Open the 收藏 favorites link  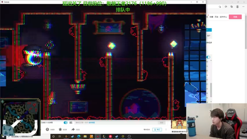pyautogui.click(x=211, y=17)
